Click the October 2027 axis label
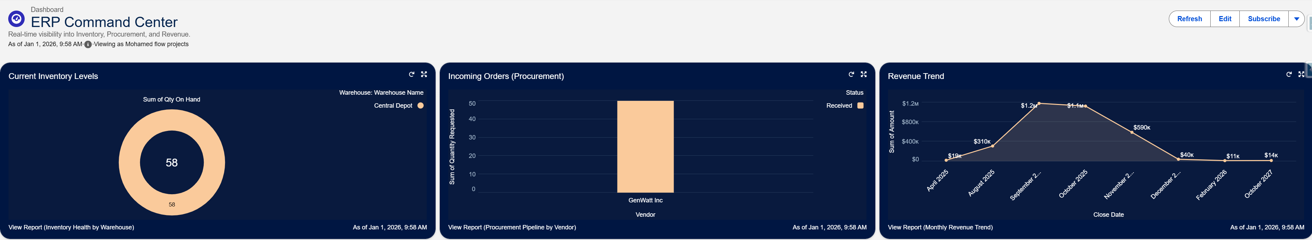 pyautogui.click(x=1258, y=184)
